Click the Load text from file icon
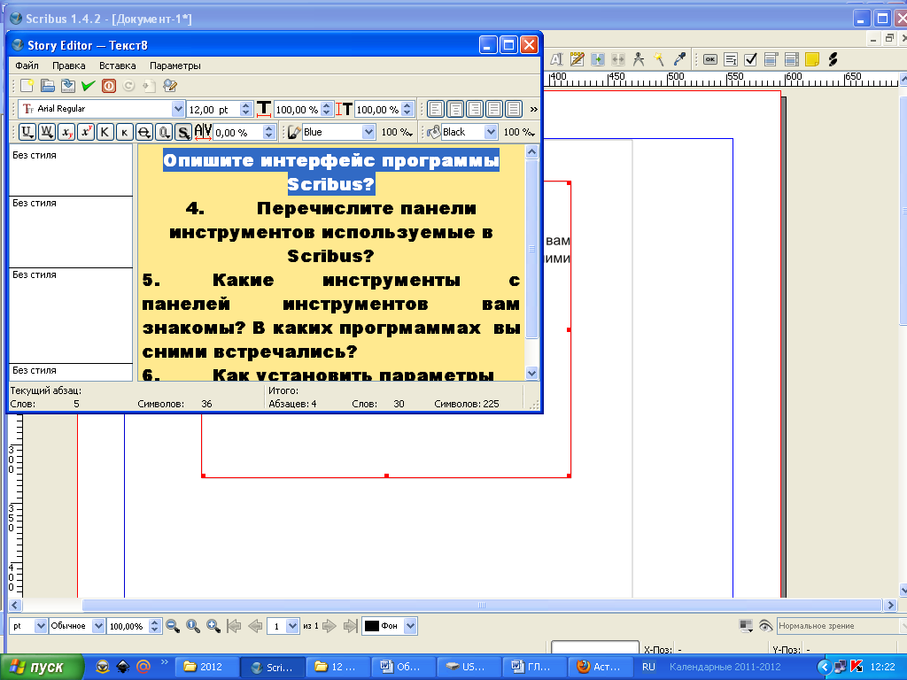 click(48, 86)
